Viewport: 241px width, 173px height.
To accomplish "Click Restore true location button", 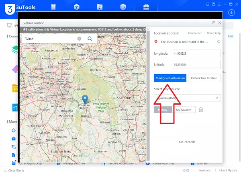I will [204, 78].
